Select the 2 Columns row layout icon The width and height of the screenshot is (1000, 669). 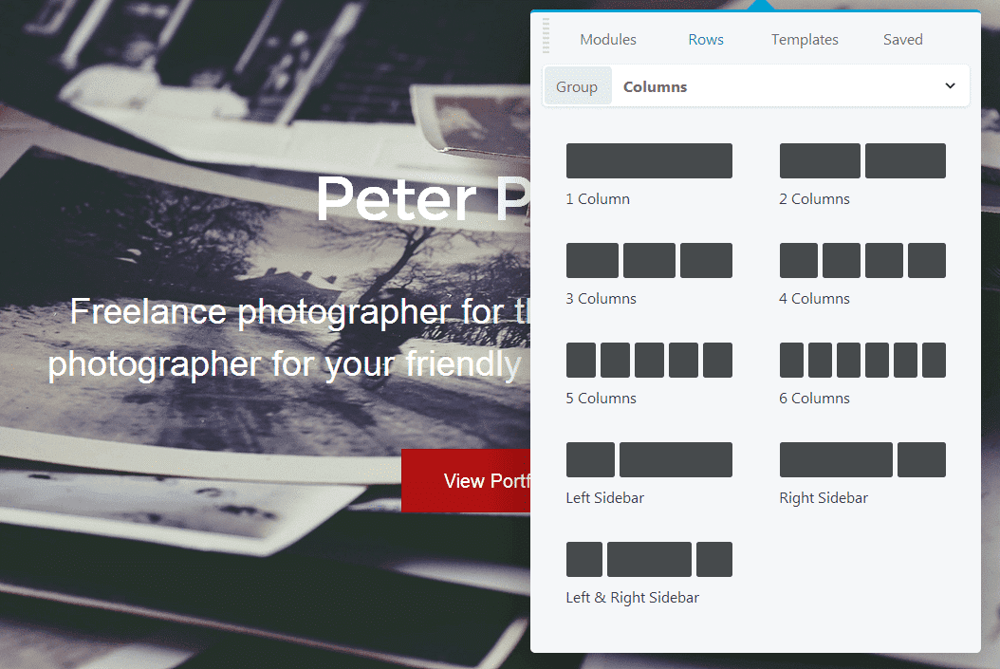[862, 160]
